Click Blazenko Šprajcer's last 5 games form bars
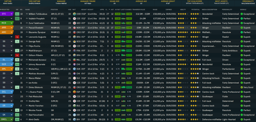256x122 pixels. coord(123,32)
